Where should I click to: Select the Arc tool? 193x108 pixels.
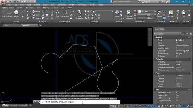pyautogui.click(x=23, y=14)
